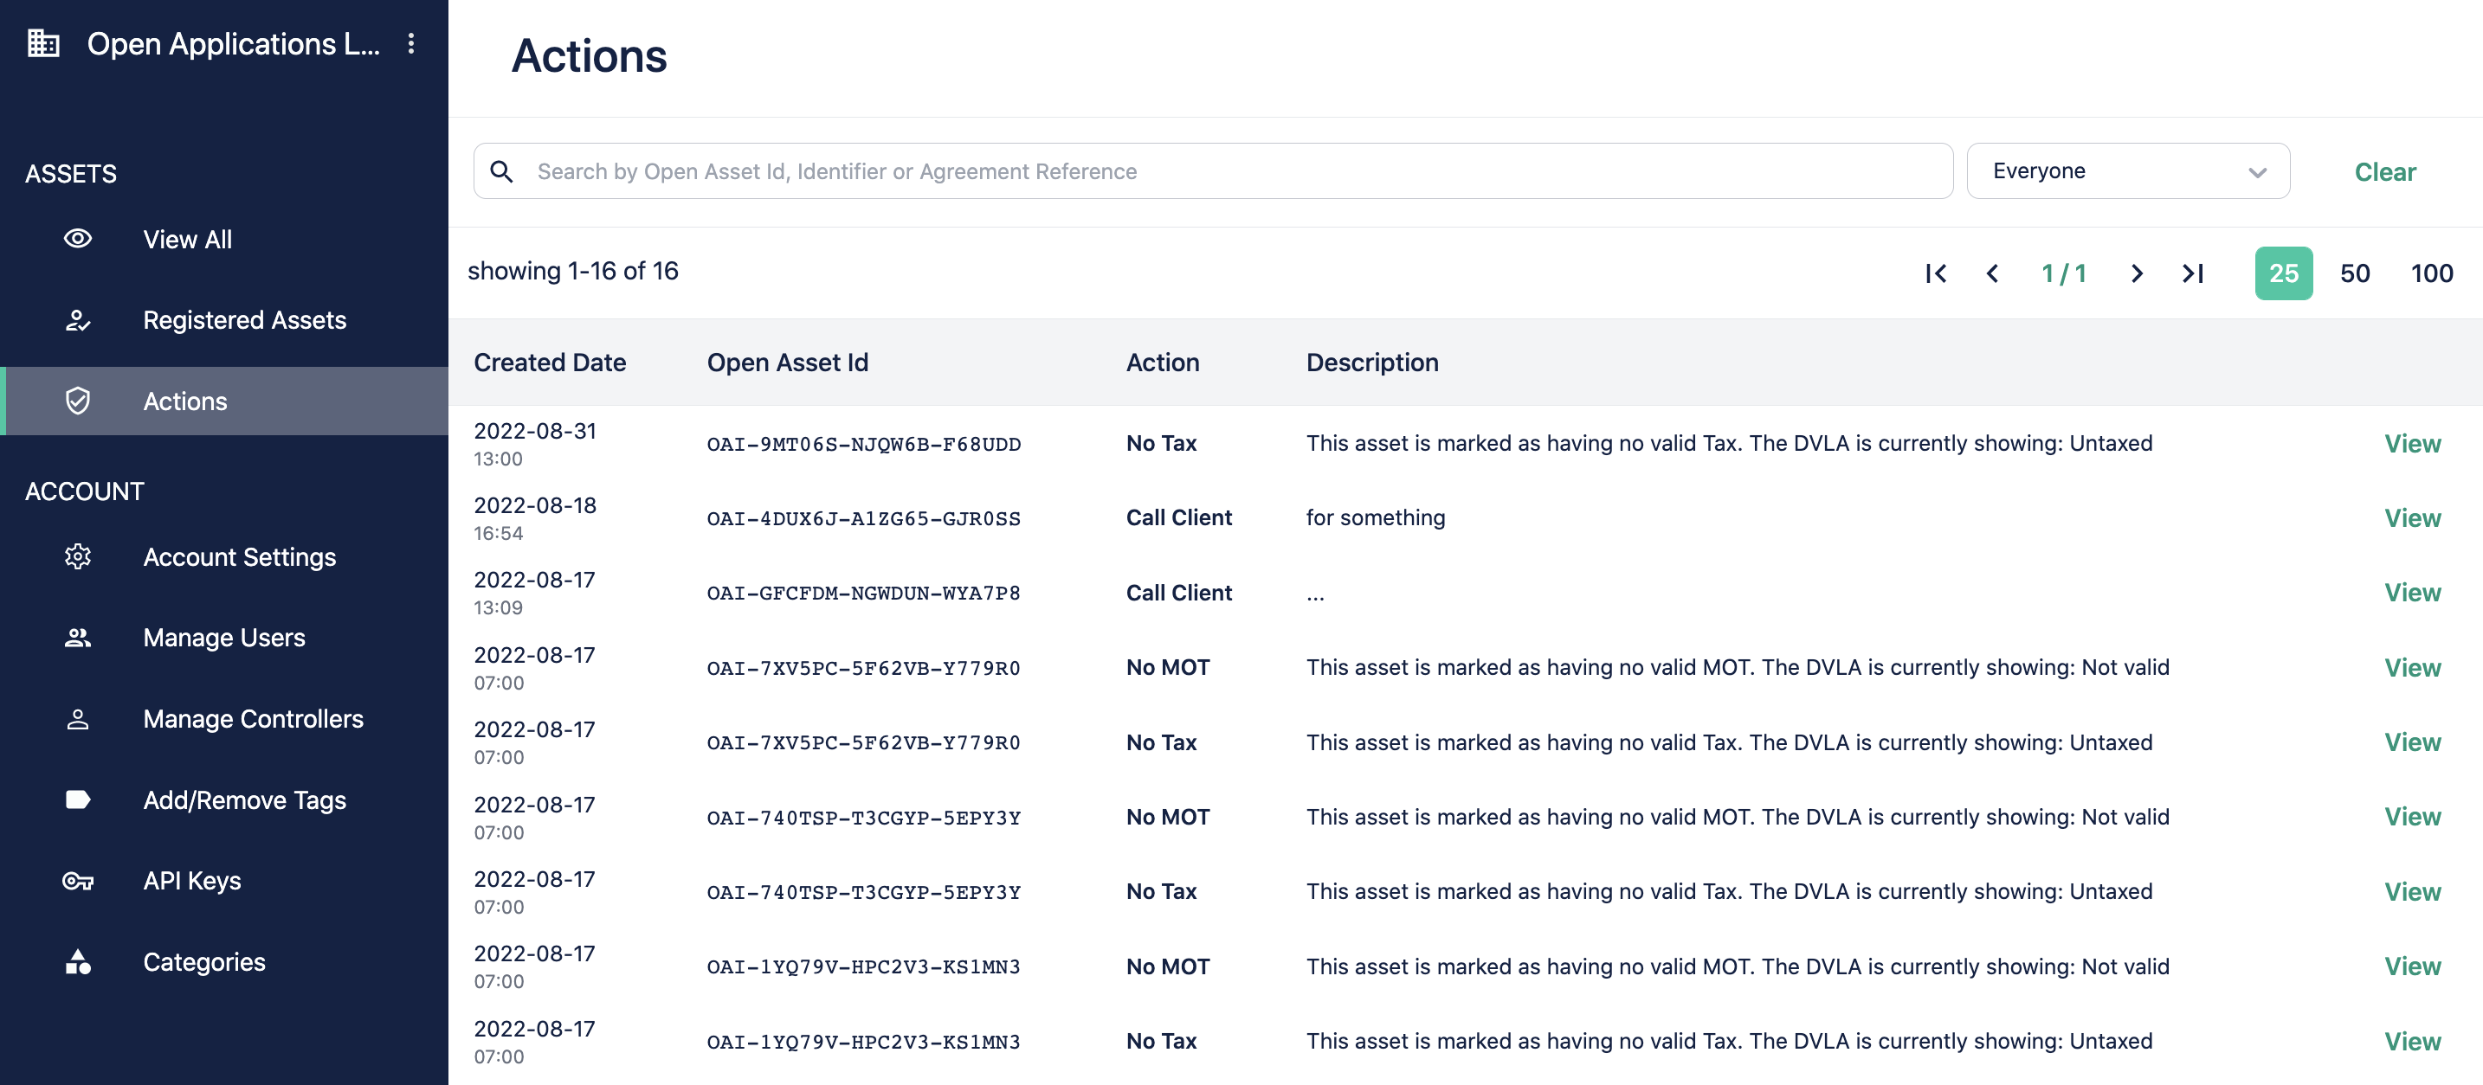Screen dimensions: 2483x1085
Task: Click the Categories shapes icon
Action: [78, 961]
